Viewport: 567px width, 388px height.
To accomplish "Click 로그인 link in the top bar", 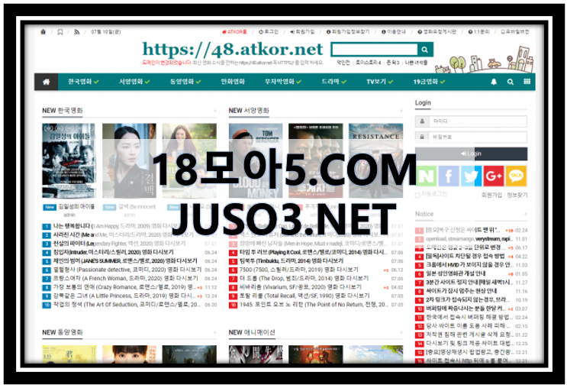I will 269,32.
